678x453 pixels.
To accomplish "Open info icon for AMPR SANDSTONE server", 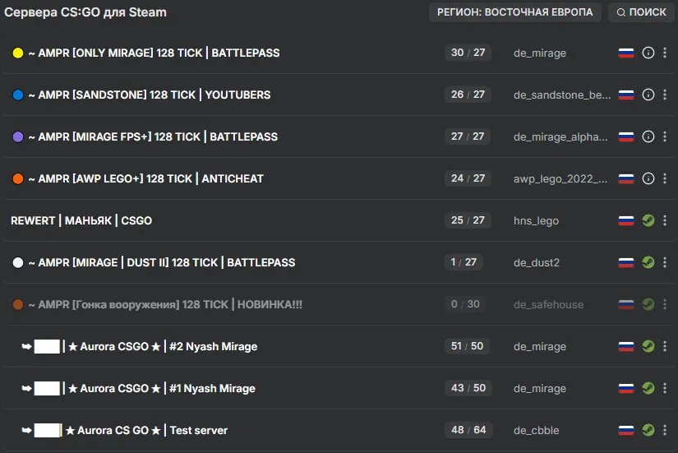I will 648,95.
